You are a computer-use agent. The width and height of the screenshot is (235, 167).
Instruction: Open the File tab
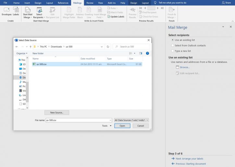pos(6,3)
